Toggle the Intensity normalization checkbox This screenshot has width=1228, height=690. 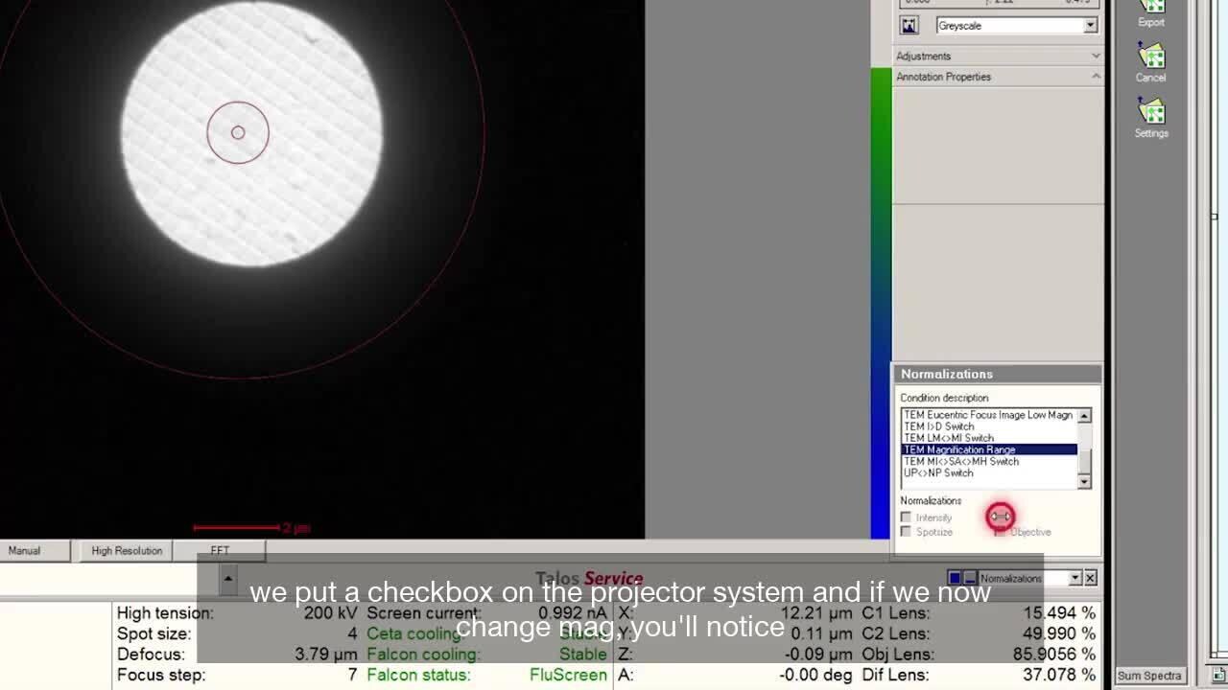point(906,517)
